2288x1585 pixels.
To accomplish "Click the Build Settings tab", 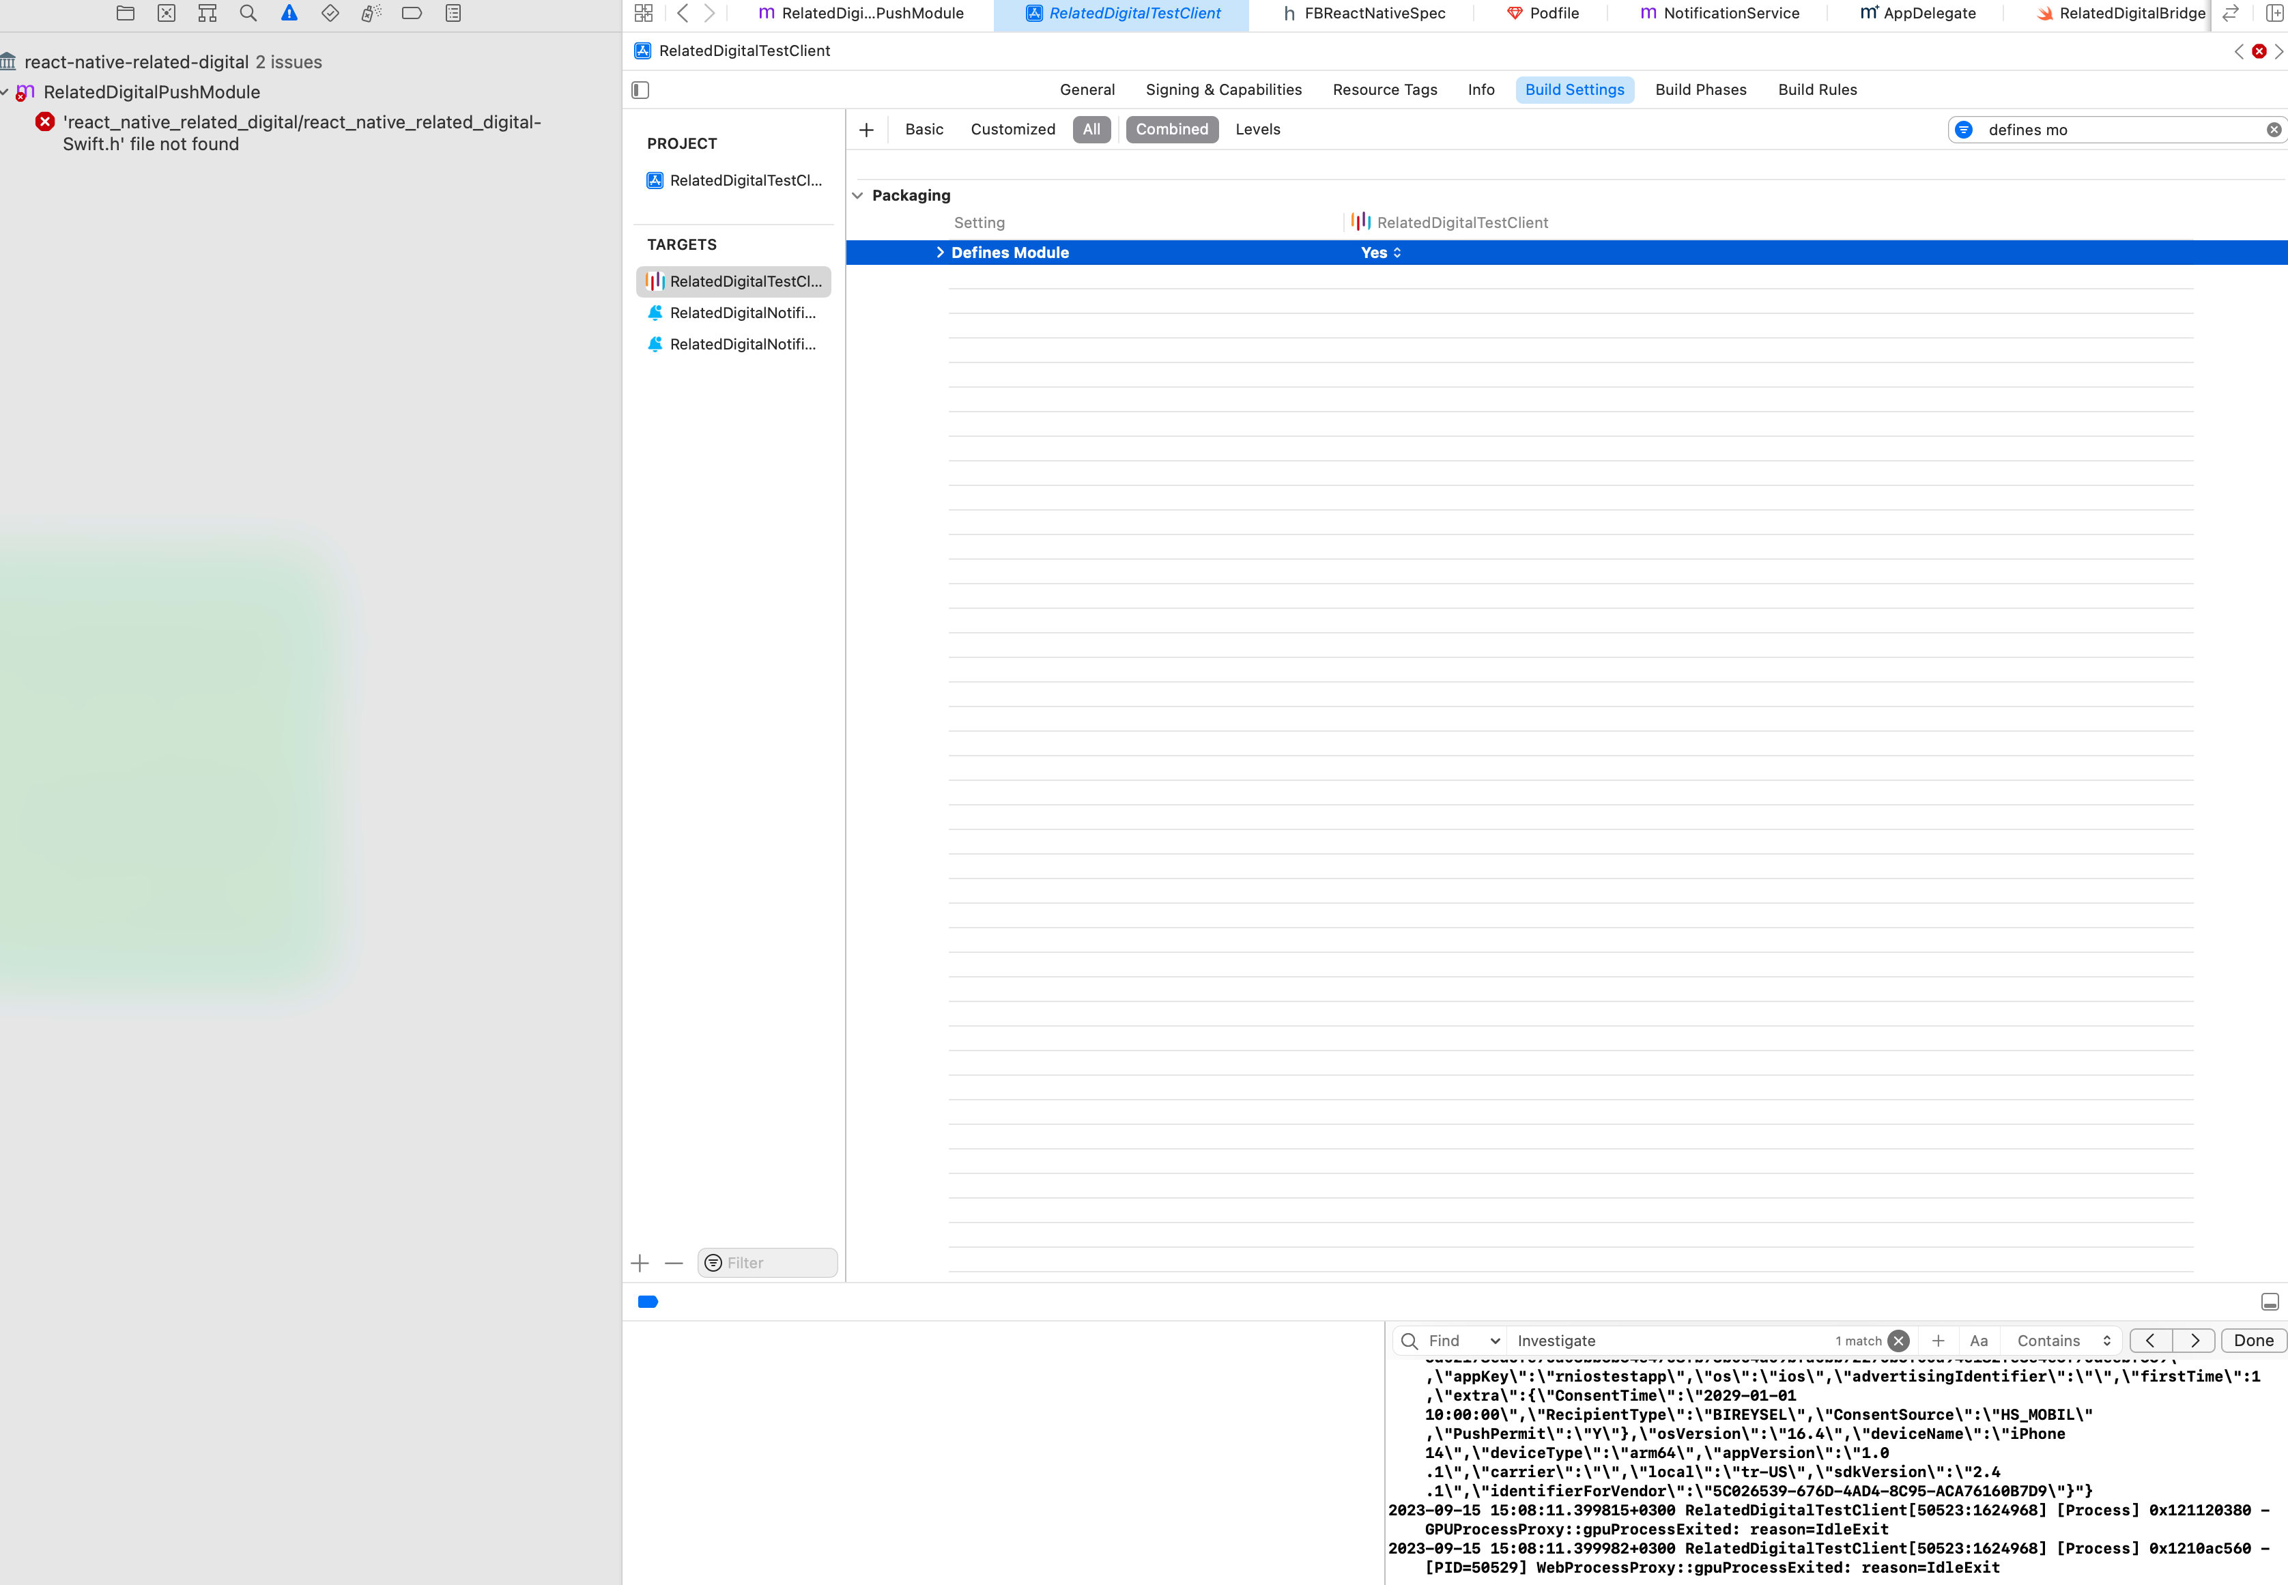I will [x=1573, y=89].
